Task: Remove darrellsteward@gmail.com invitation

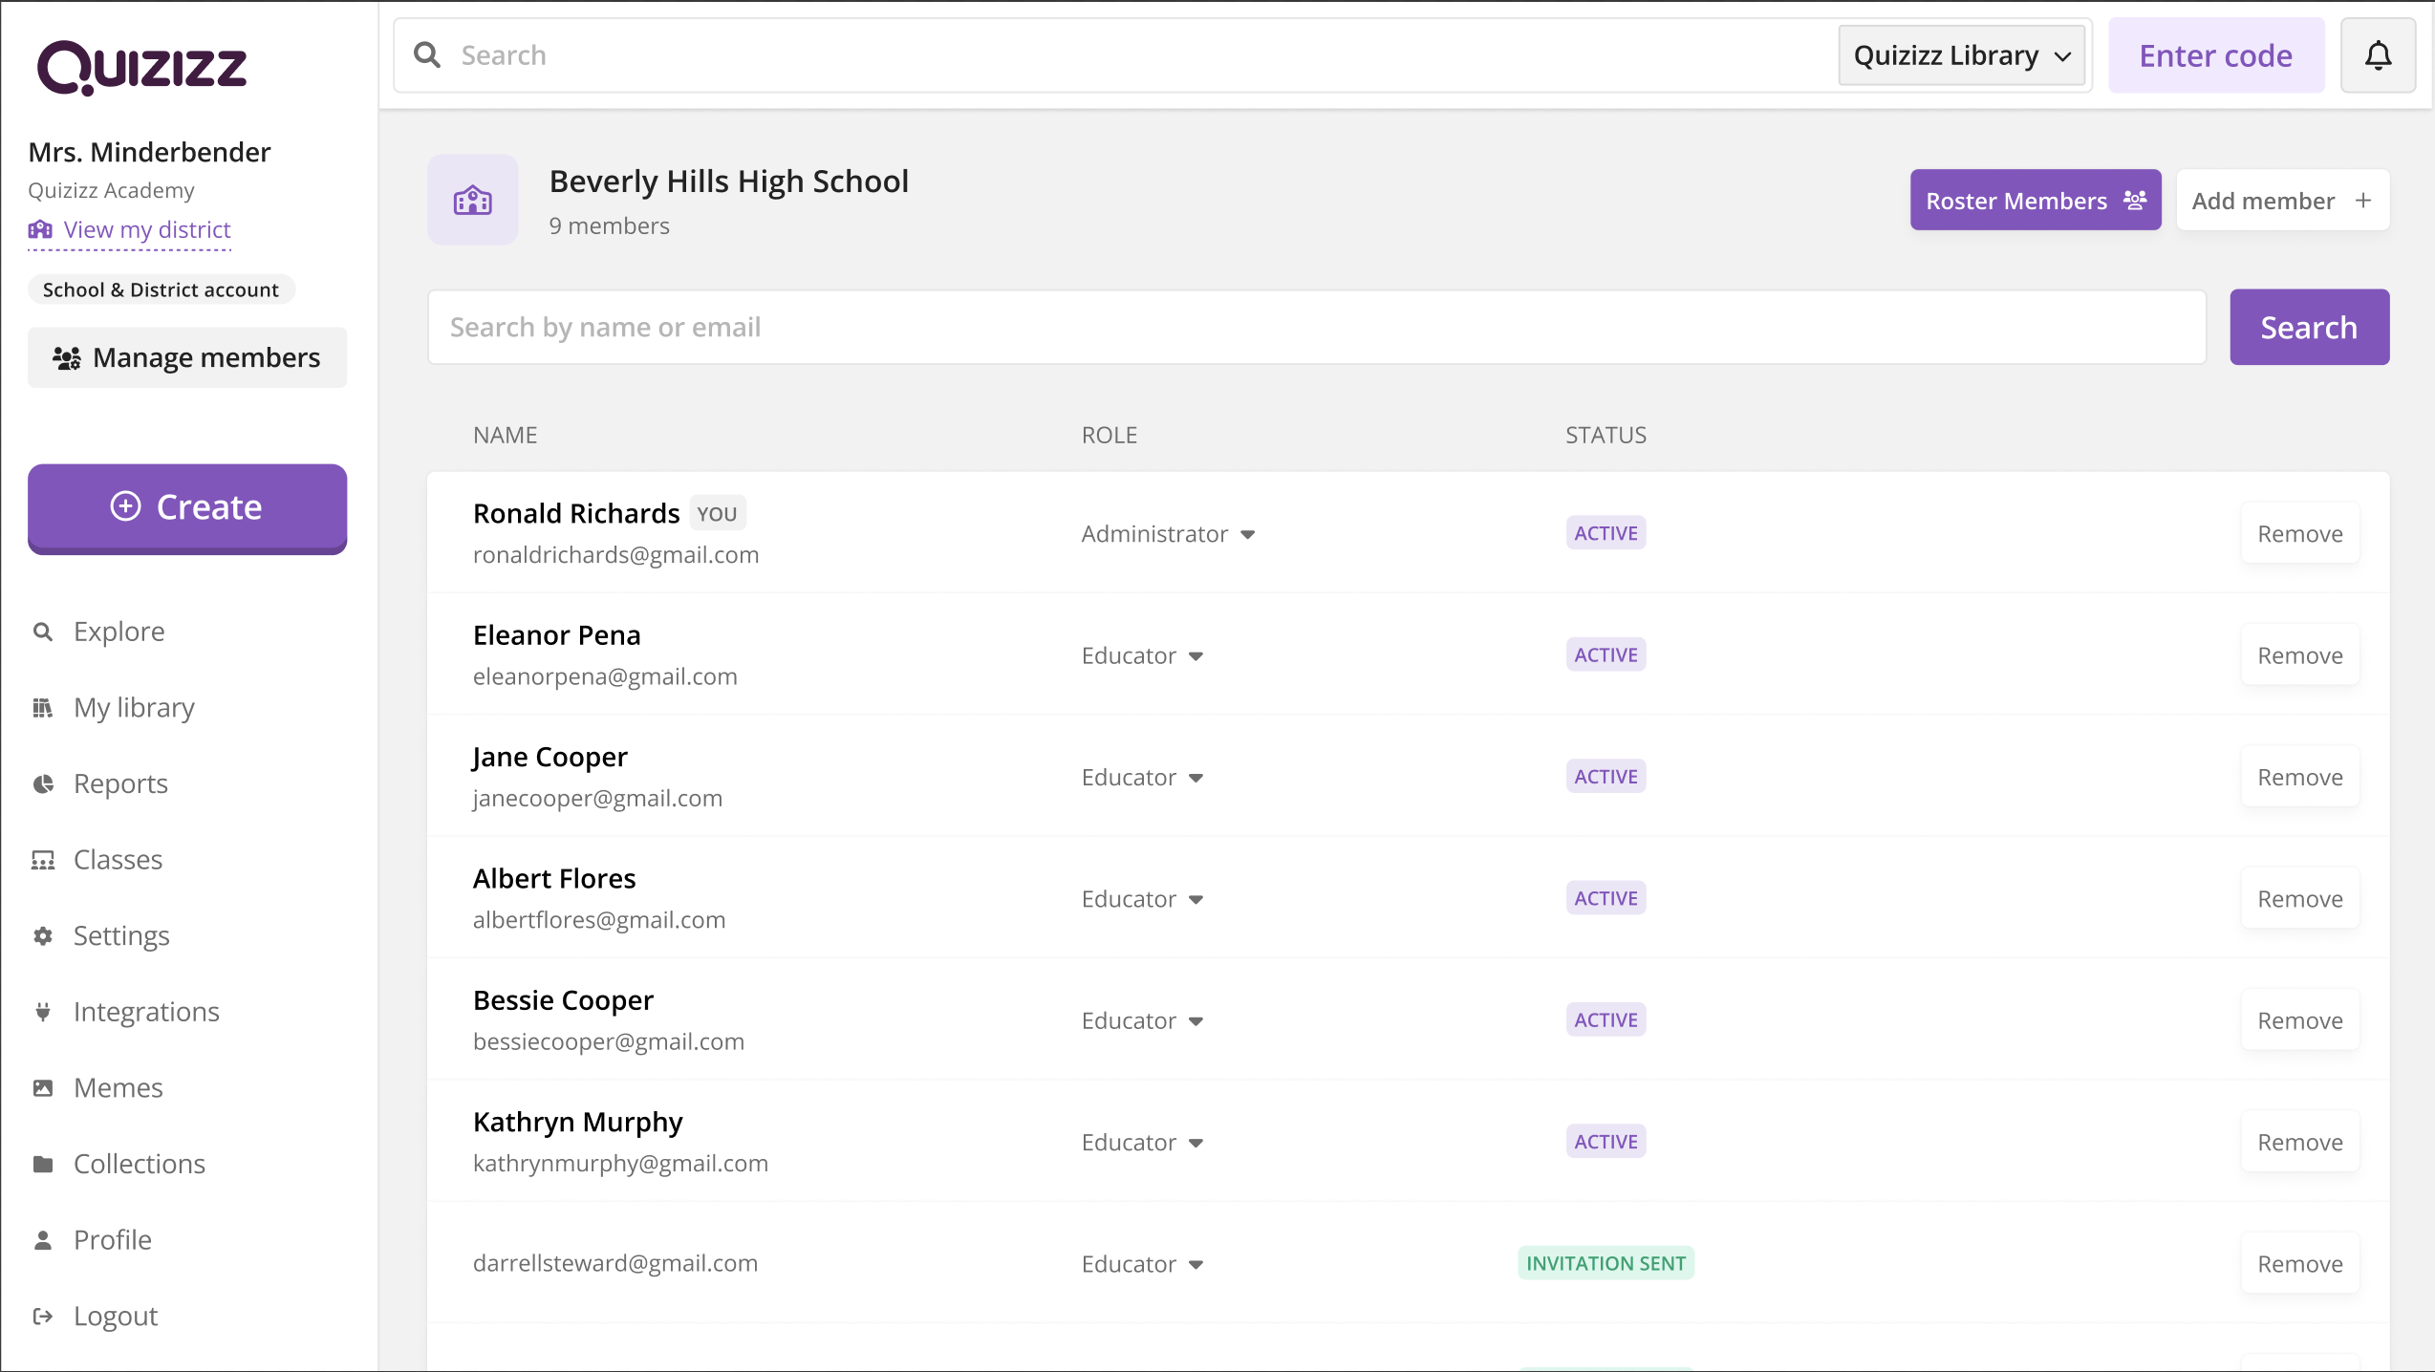Action: (x=2299, y=1264)
